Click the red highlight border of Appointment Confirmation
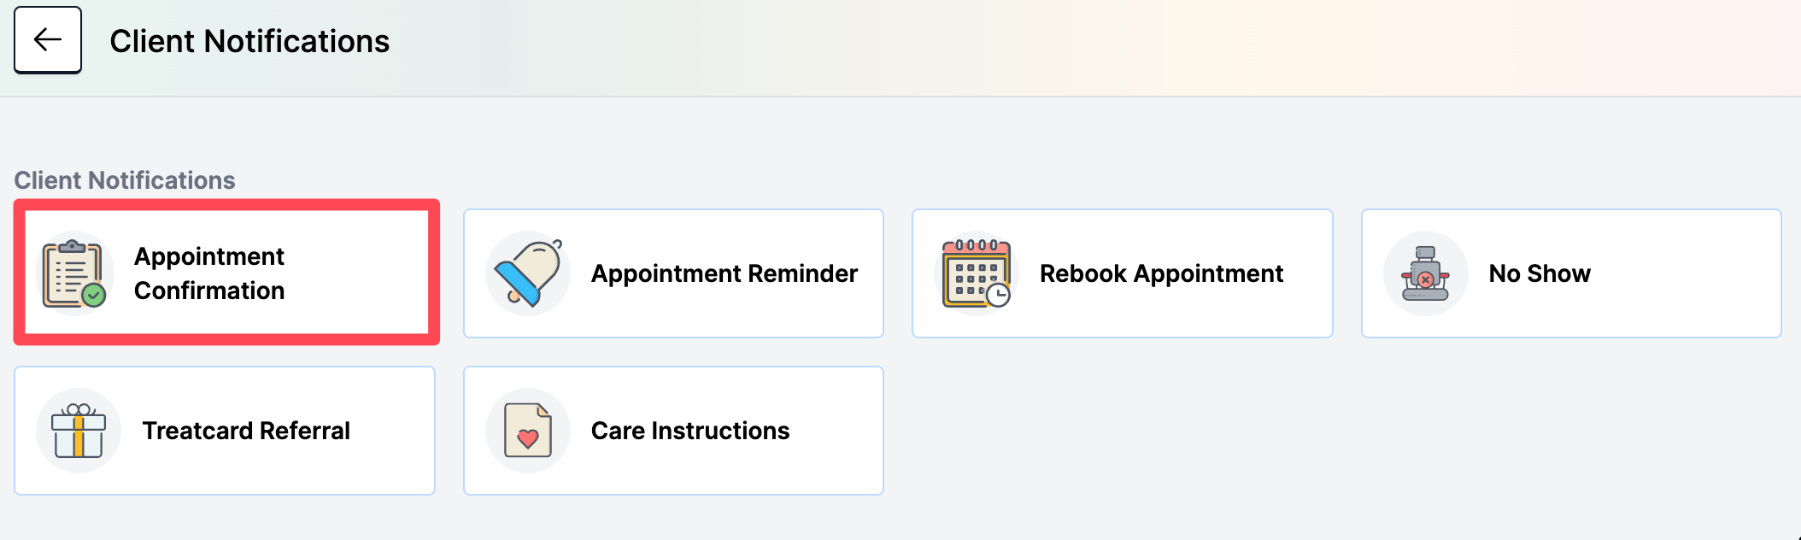Image resolution: width=1801 pixels, height=540 pixels. pos(226,205)
